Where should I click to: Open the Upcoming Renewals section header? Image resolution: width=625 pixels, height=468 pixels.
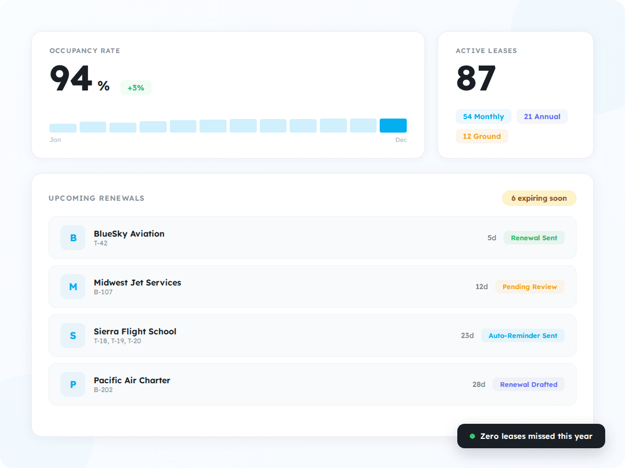[96, 198]
